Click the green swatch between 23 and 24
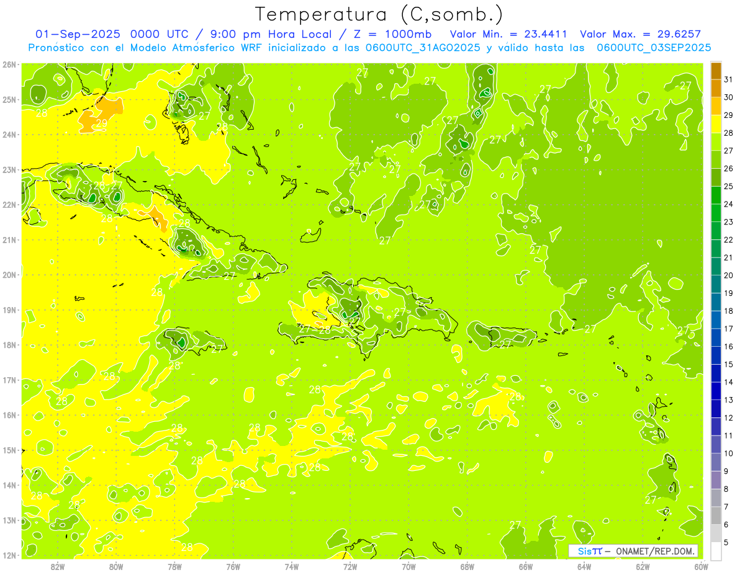The width and height of the screenshot is (745, 575). pyautogui.click(x=716, y=213)
